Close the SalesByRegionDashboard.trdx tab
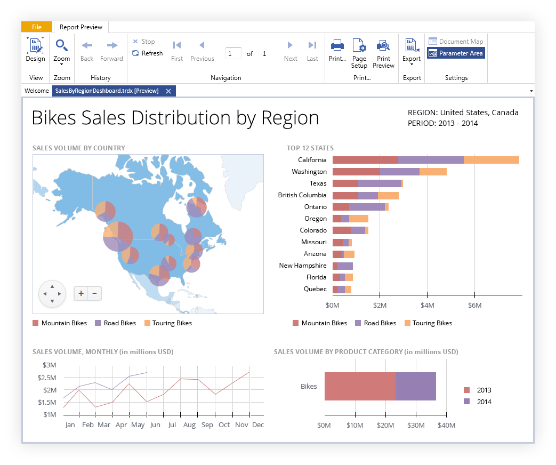This screenshot has height=465, width=556. tap(168, 91)
